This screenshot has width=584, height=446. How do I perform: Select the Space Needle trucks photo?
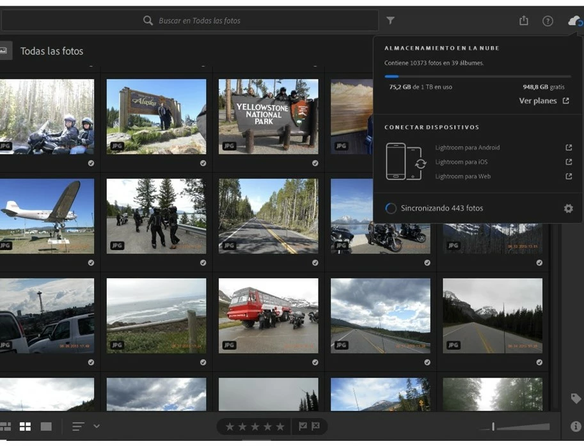pyautogui.click(x=47, y=316)
